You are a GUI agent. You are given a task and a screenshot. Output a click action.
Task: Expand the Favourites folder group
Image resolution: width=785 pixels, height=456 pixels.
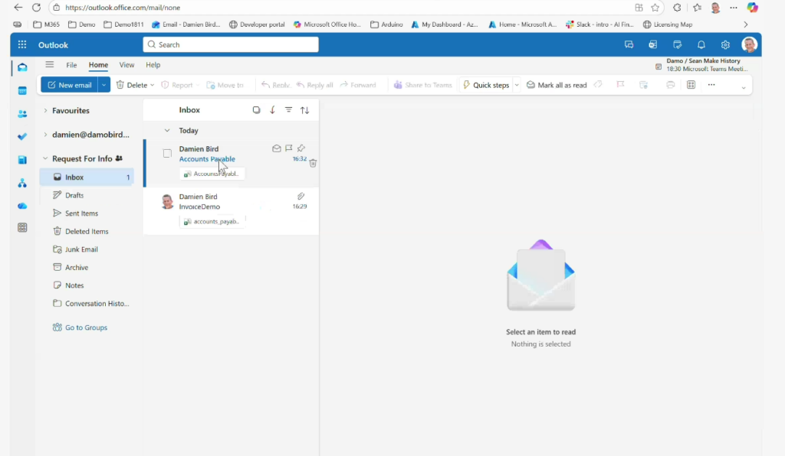coord(45,111)
